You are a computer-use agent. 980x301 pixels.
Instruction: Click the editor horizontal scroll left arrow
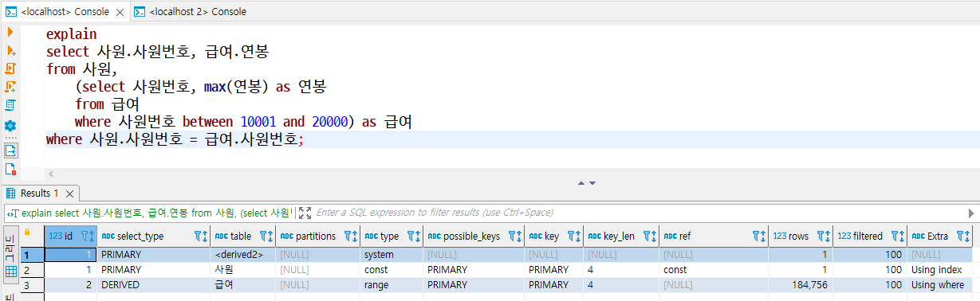(50, 173)
